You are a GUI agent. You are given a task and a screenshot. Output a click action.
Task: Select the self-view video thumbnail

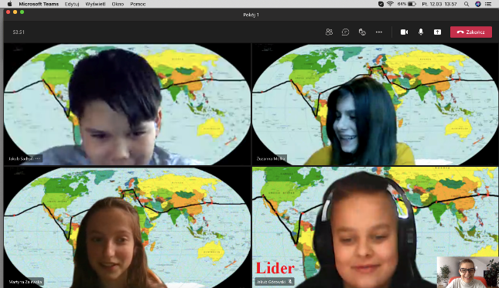point(468,272)
